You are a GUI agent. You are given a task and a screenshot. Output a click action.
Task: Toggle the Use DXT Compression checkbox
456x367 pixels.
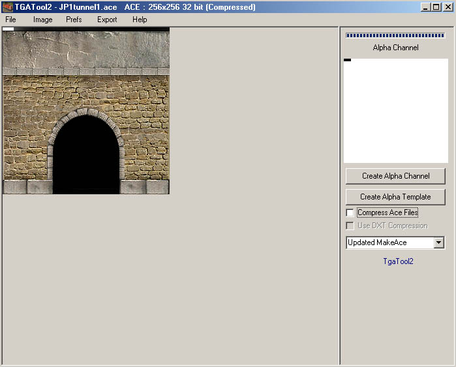350,226
